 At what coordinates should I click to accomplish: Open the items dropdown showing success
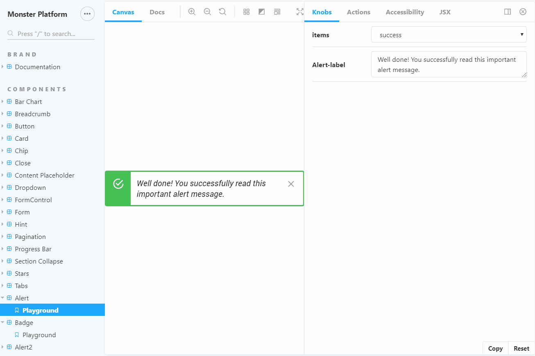pos(449,34)
